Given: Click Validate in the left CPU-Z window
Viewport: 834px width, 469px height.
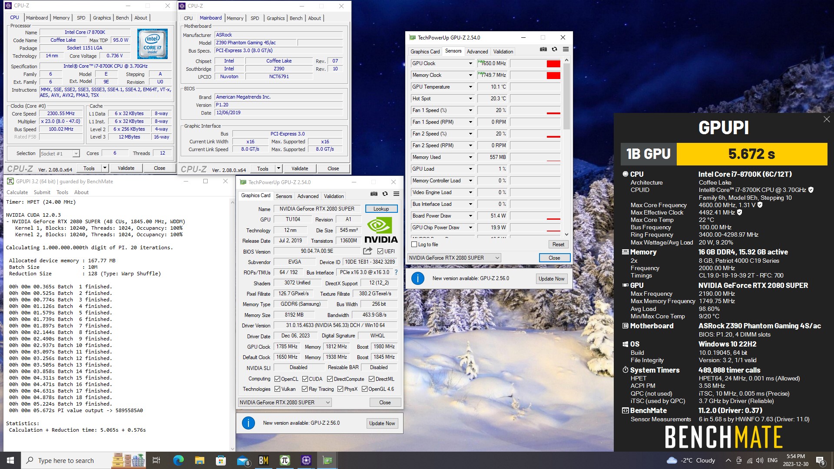Looking at the screenshot, I should point(126,168).
